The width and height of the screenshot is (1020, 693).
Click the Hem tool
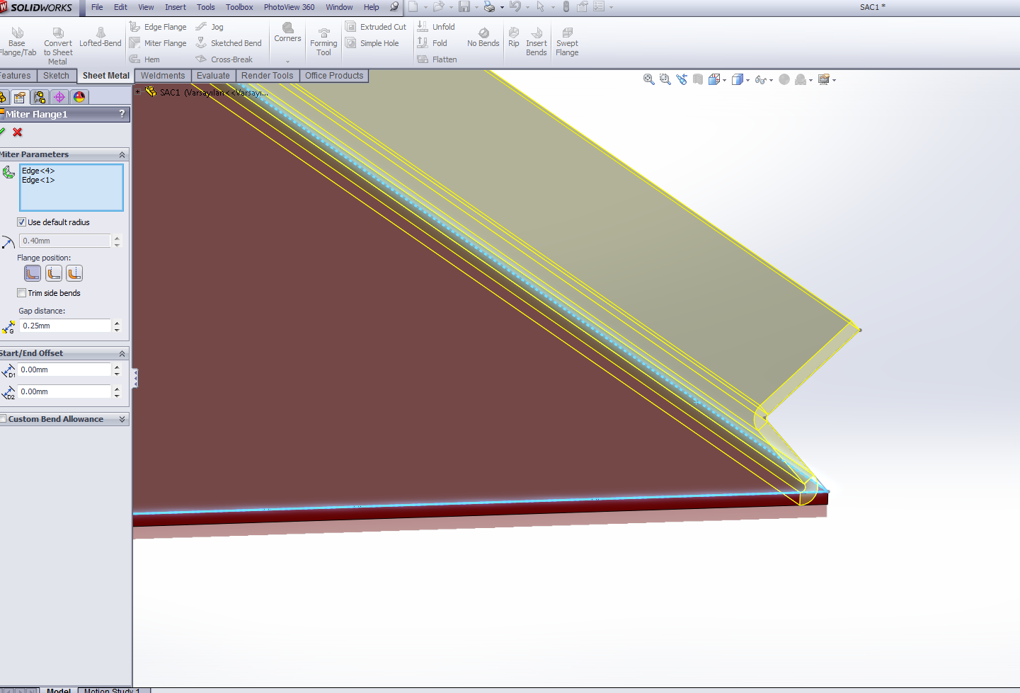pyautogui.click(x=144, y=59)
